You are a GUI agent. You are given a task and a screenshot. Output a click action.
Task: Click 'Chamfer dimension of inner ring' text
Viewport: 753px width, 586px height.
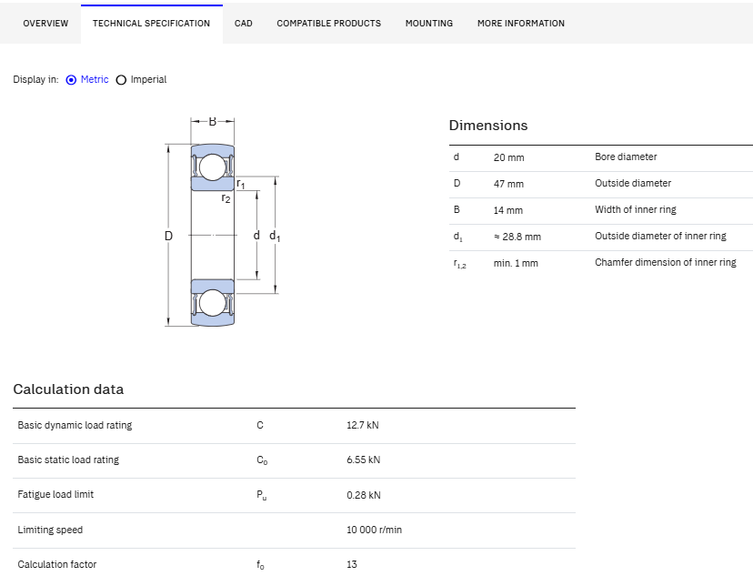666,263
